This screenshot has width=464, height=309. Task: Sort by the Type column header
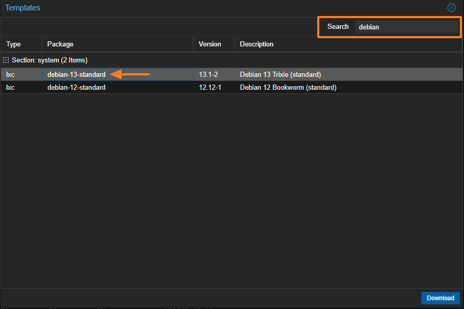[x=21, y=44]
